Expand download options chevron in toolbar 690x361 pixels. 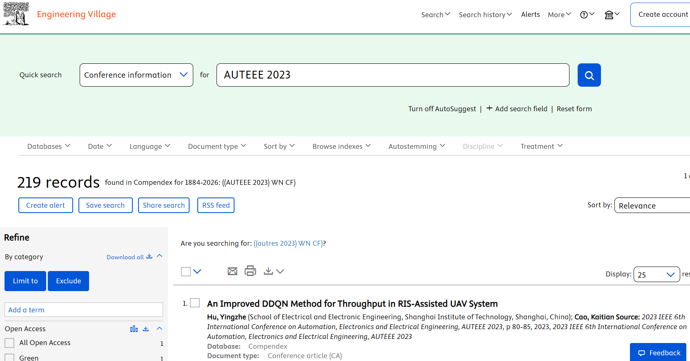(x=280, y=271)
